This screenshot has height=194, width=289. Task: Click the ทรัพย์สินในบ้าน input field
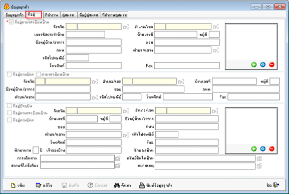click(205, 158)
